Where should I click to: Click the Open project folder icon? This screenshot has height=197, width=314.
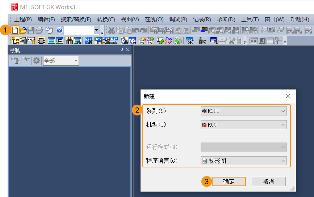point(23,30)
